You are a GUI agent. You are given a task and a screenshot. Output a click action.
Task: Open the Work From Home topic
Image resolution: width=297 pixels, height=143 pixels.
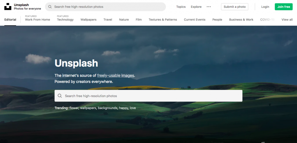click(x=37, y=19)
